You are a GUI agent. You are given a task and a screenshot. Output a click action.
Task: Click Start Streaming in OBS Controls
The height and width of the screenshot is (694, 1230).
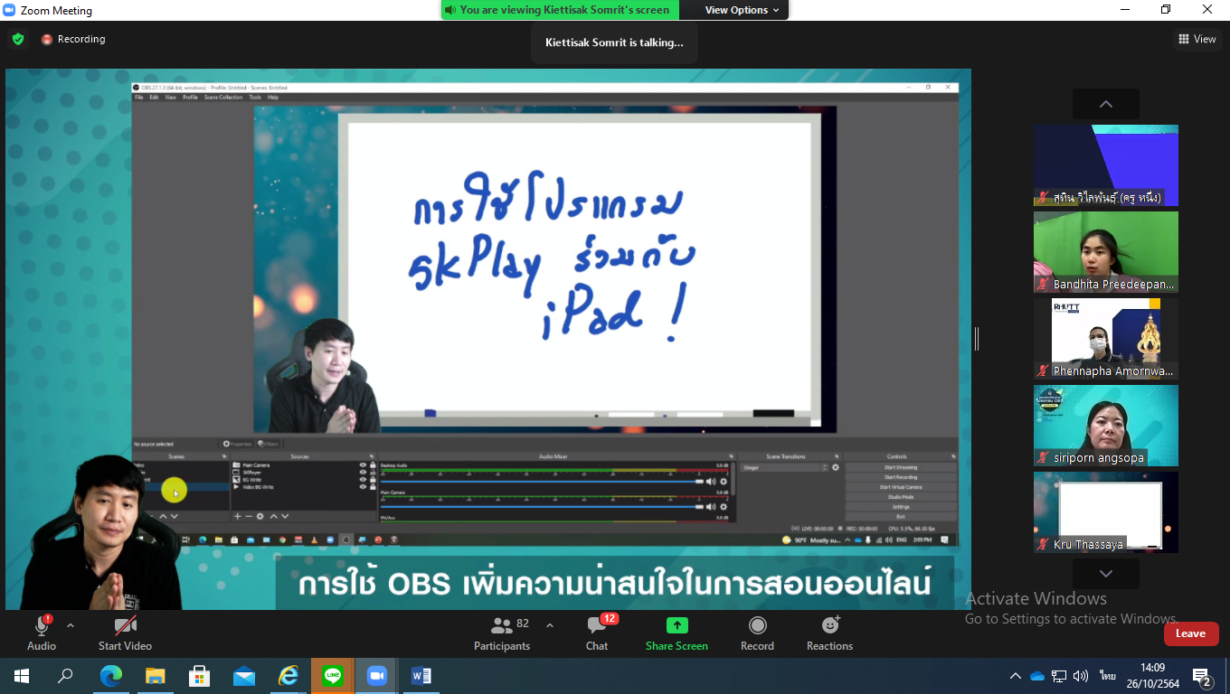[x=901, y=467]
